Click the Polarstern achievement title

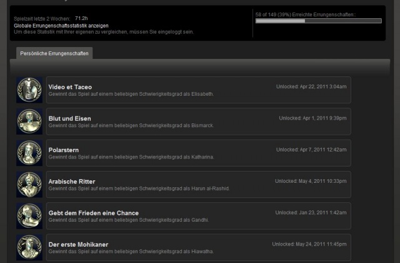(63, 150)
